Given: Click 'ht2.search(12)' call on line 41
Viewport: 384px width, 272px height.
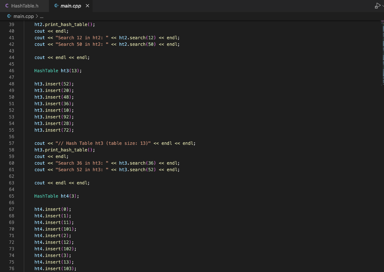Looking at the screenshot, I should [137, 38].
